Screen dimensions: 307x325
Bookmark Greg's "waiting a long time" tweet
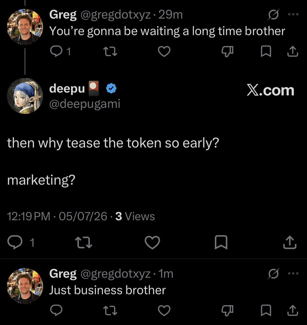[x=266, y=51]
